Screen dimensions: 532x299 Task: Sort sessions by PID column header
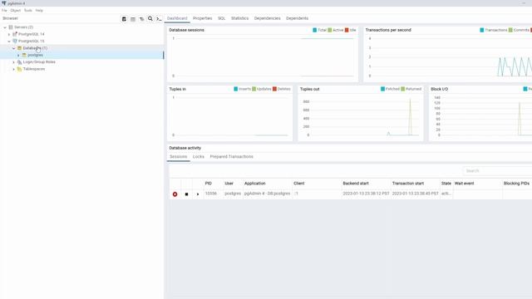(x=209, y=184)
